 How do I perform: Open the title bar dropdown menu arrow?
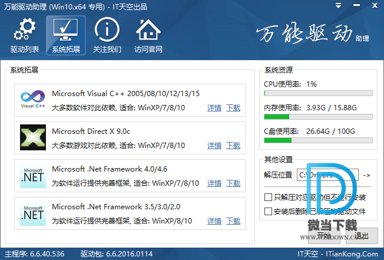tap(338, 6)
